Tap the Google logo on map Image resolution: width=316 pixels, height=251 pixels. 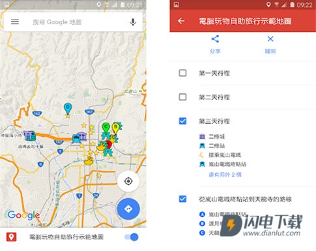[24, 215]
